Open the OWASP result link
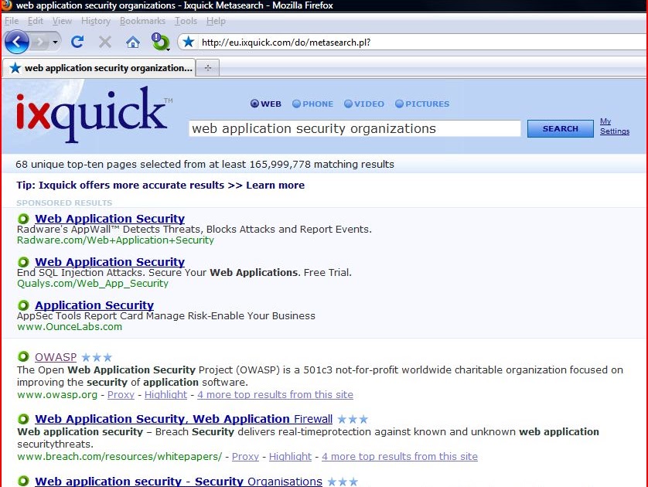This screenshot has width=648, height=487. [x=56, y=357]
